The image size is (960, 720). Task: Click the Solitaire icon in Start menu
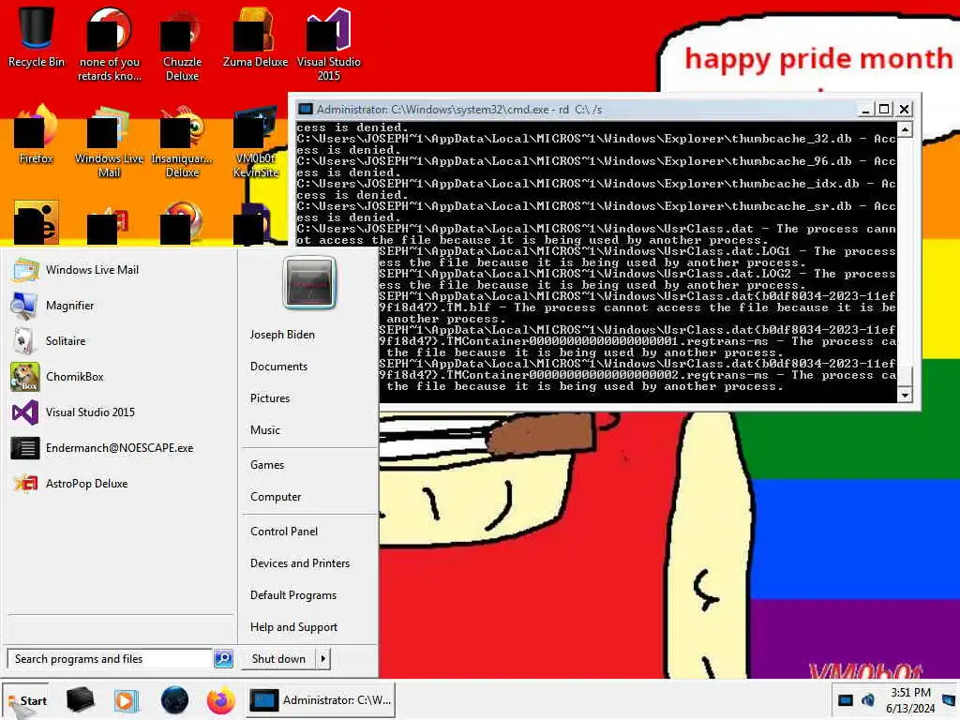point(25,341)
